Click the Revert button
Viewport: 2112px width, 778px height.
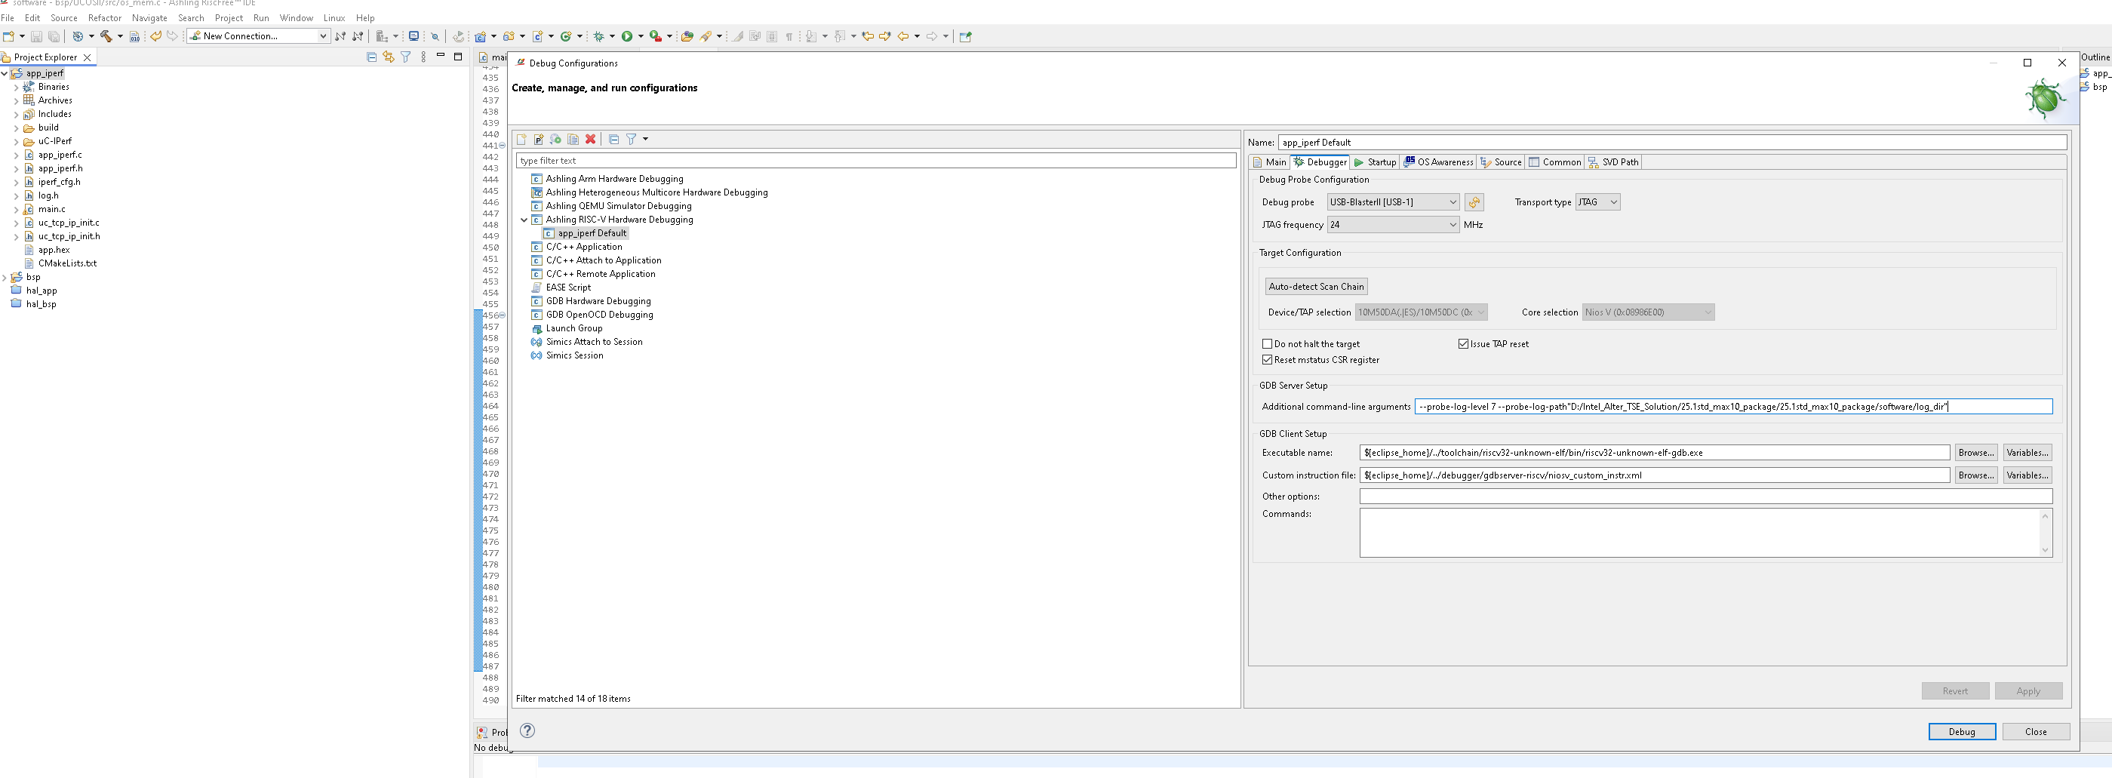pos(1954,691)
